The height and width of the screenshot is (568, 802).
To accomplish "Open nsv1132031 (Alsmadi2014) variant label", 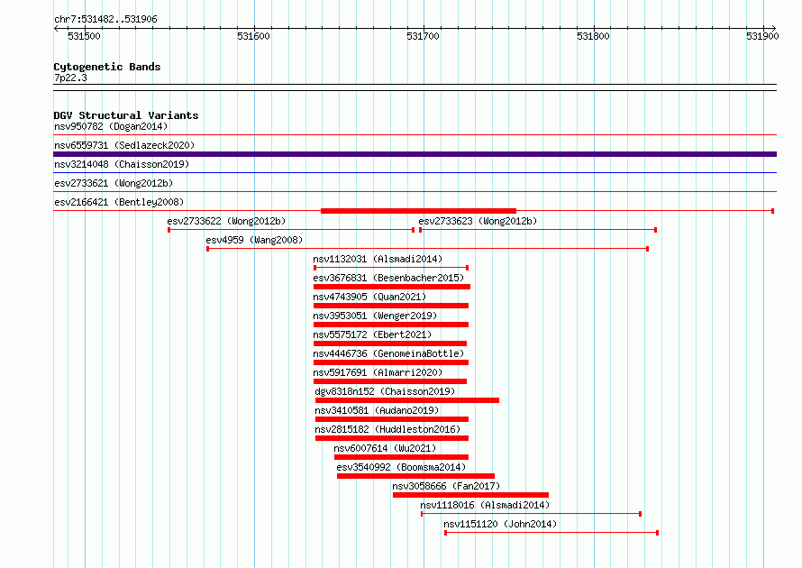I will [378, 259].
